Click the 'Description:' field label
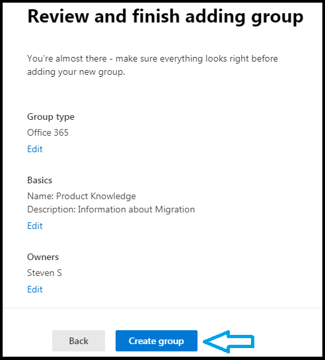This screenshot has width=325, height=360. (52, 210)
